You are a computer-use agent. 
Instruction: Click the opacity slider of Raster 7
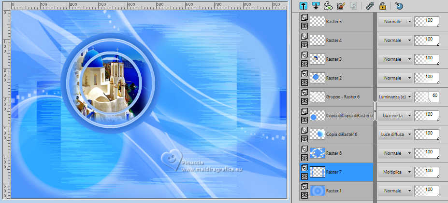tap(427, 172)
